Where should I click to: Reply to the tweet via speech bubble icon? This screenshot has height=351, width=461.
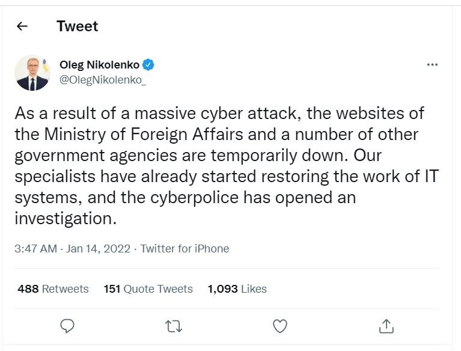pos(68,326)
